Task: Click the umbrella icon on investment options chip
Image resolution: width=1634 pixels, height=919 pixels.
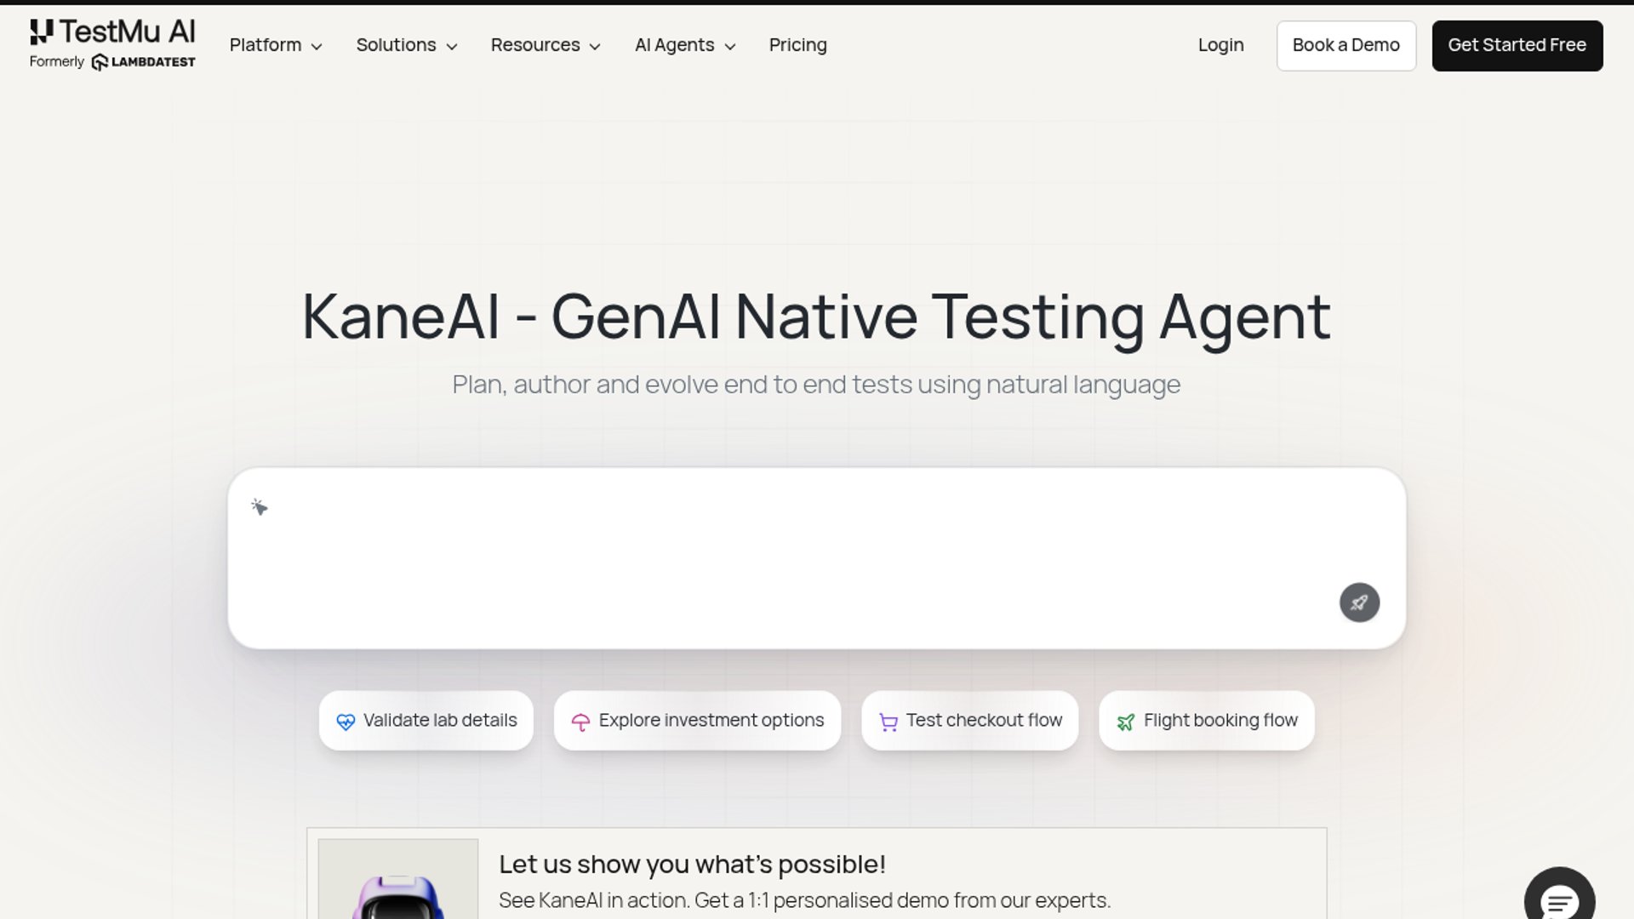Action: 580,722
